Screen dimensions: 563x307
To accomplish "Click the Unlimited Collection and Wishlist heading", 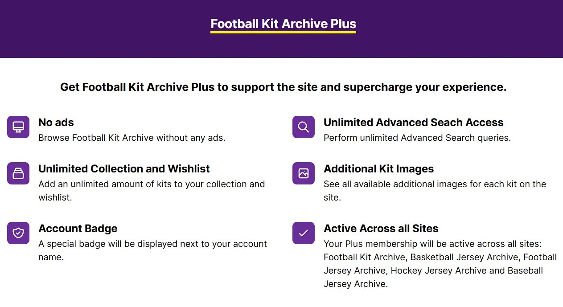I will [124, 169].
